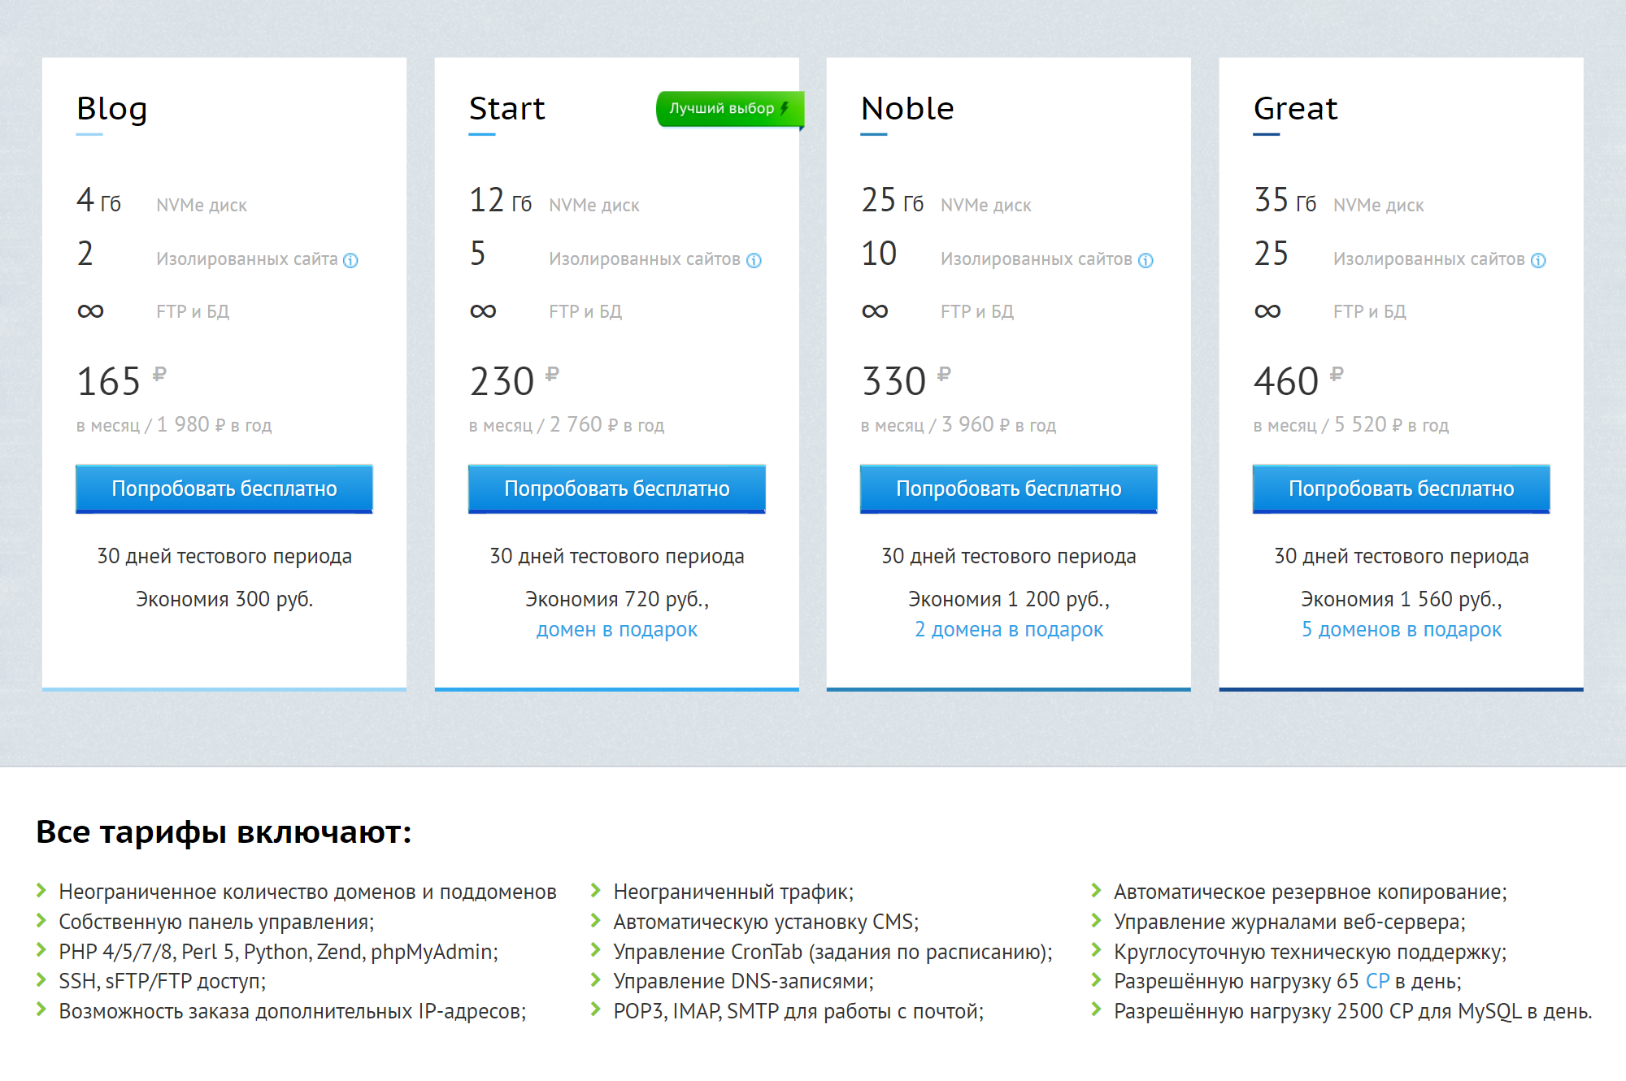Click 'Неограниченный трафик;' item
This screenshot has width=1626, height=1081.
point(733,892)
